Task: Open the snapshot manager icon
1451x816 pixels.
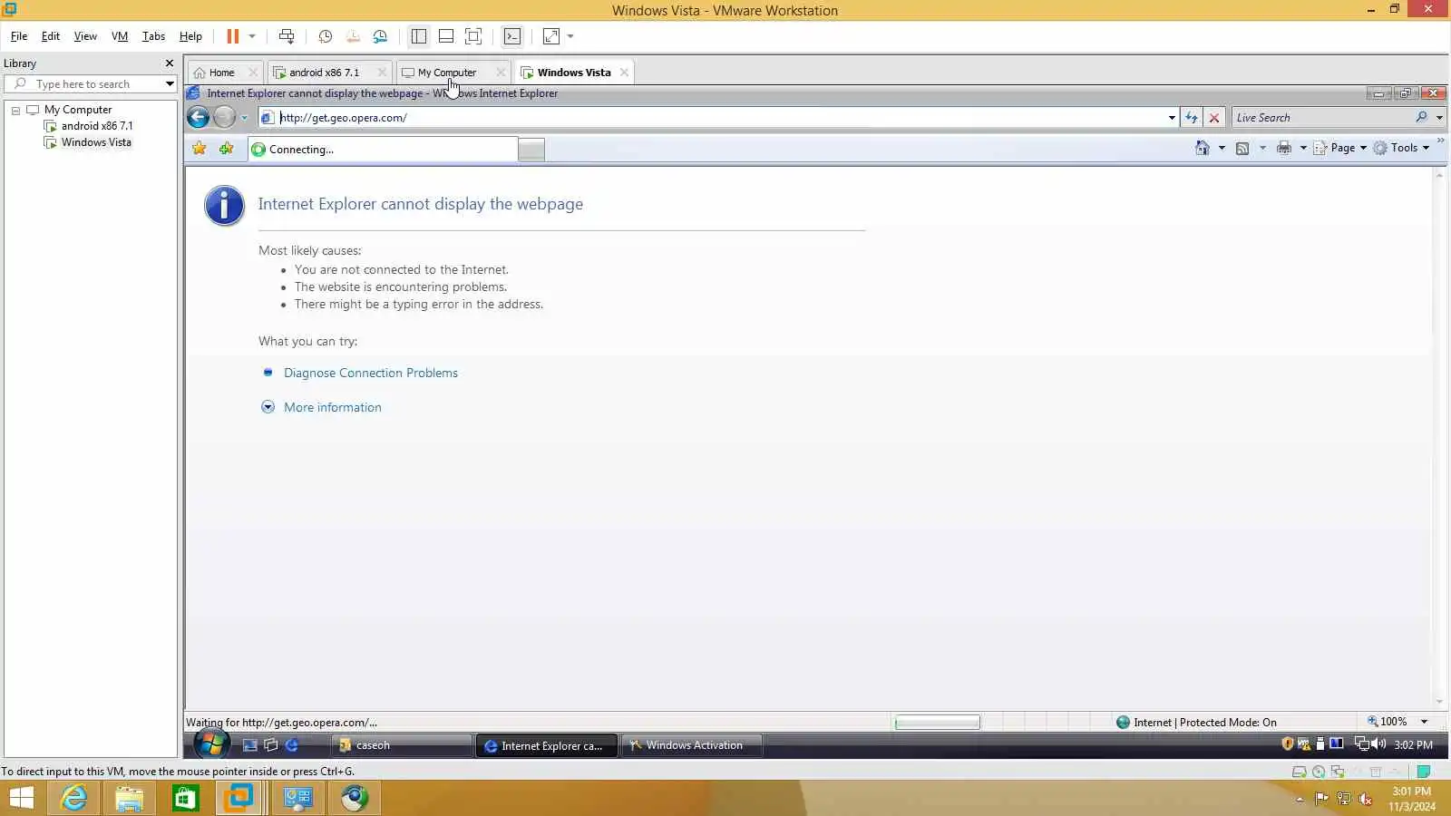Action: 380,36
